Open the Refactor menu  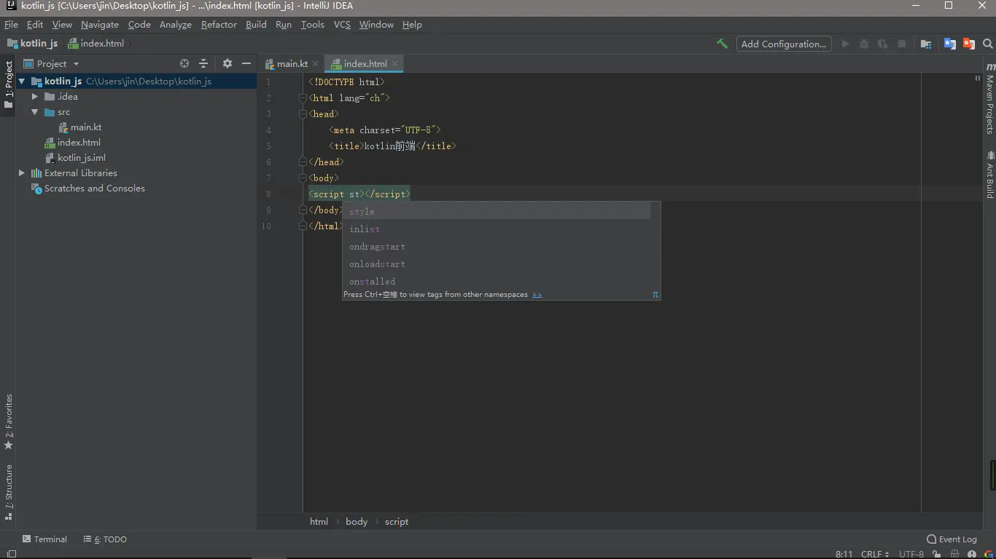(x=219, y=25)
